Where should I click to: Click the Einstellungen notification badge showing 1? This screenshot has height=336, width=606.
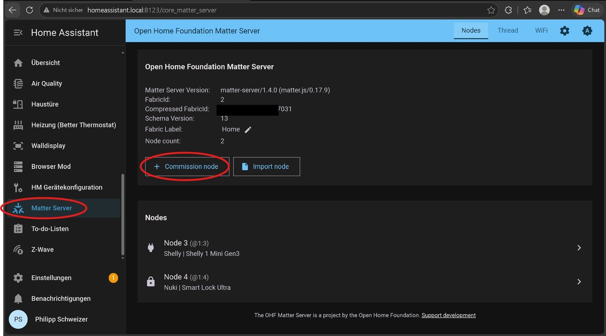(x=113, y=278)
